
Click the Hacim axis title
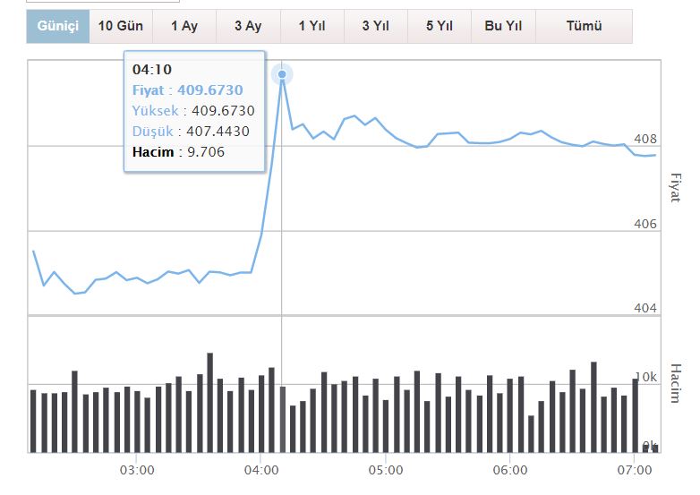676,383
